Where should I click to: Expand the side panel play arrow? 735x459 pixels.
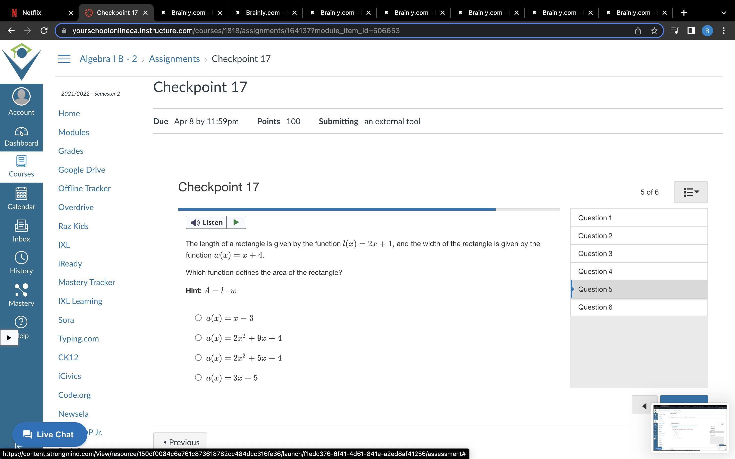click(9, 338)
